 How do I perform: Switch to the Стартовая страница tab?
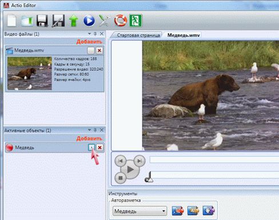[138, 35]
